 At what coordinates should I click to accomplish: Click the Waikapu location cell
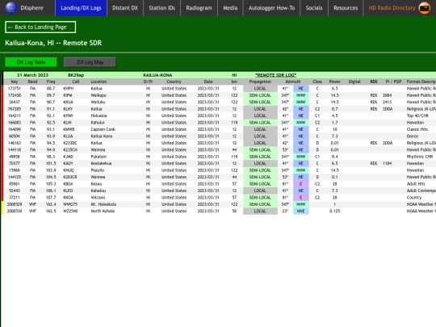[98, 95]
